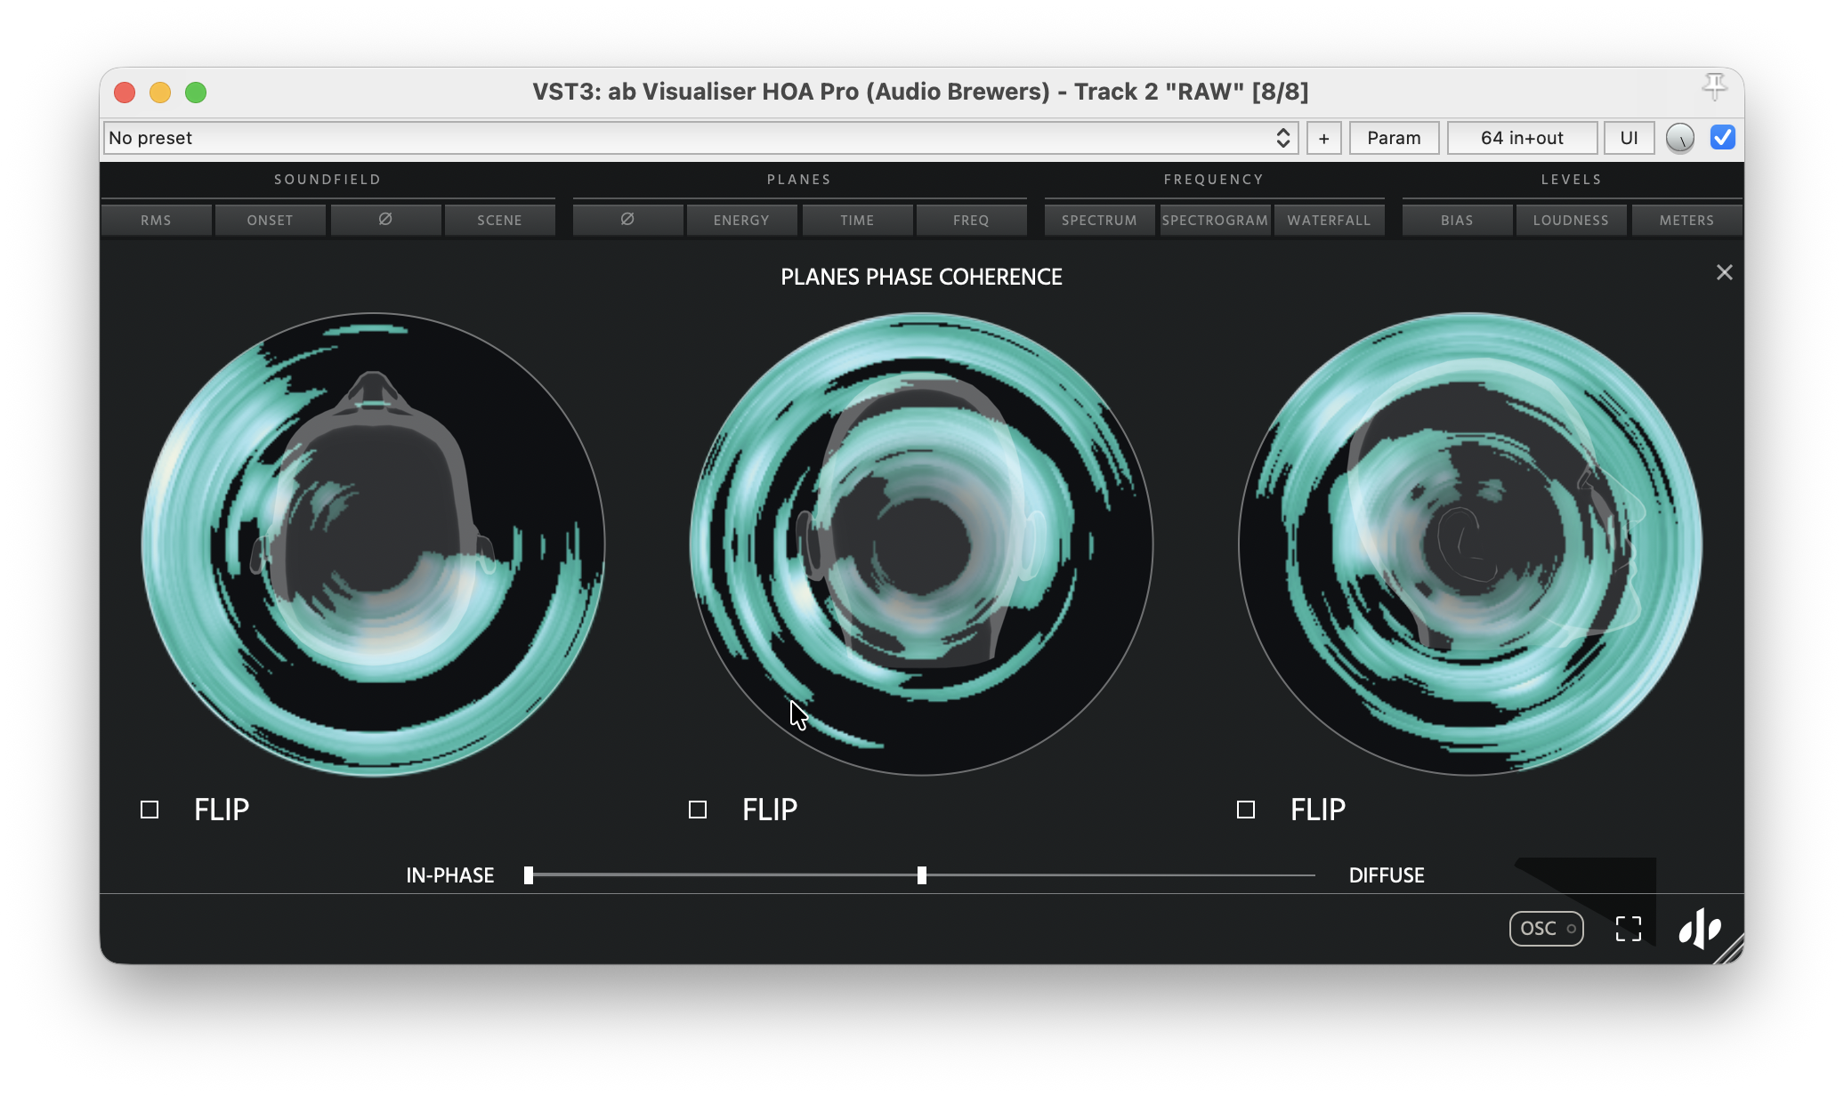Click the UI button
The height and width of the screenshot is (1096, 1844).
tap(1629, 138)
